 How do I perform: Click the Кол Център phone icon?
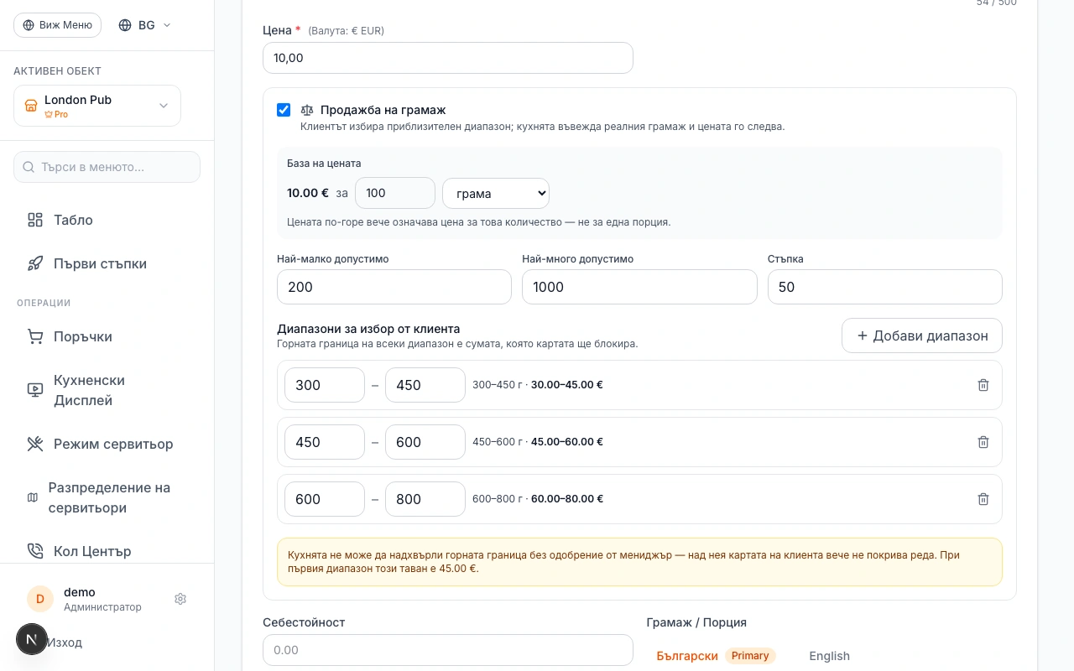pos(35,551)
